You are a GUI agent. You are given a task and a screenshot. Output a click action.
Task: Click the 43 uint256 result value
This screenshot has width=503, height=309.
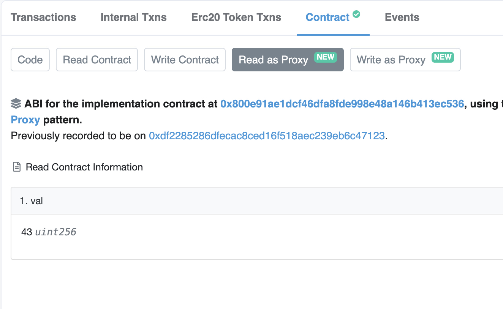49,232
